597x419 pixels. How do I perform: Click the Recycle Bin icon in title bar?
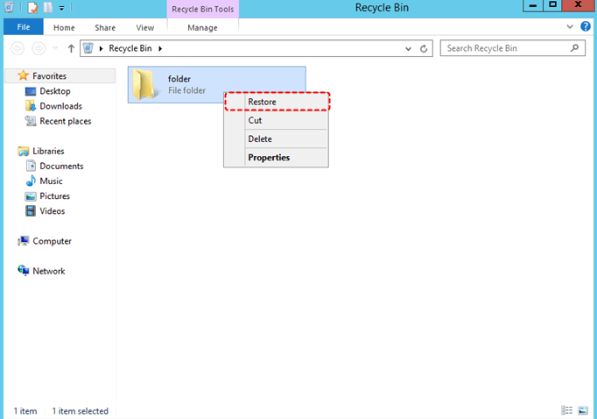[x=9, y=7]
